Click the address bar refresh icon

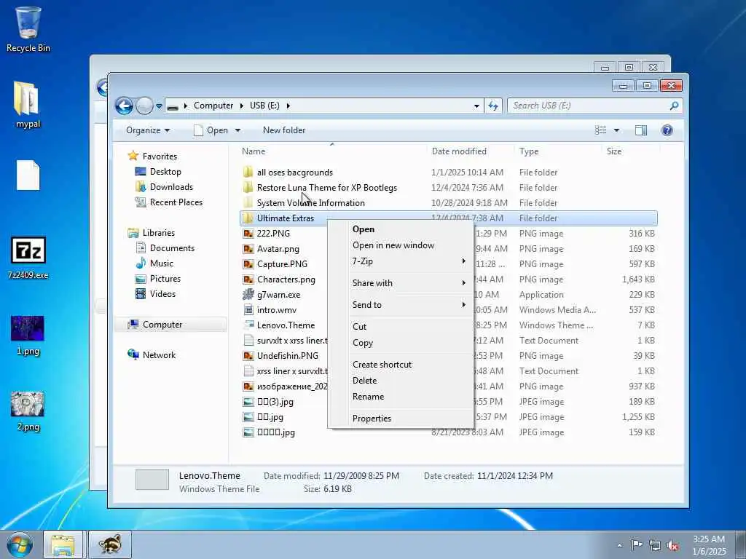pos(493,106)
